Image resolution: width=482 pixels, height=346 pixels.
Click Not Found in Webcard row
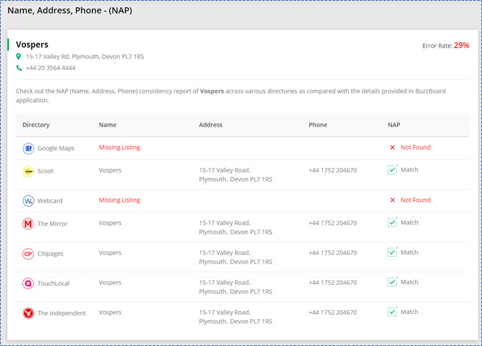click(416, 200)
